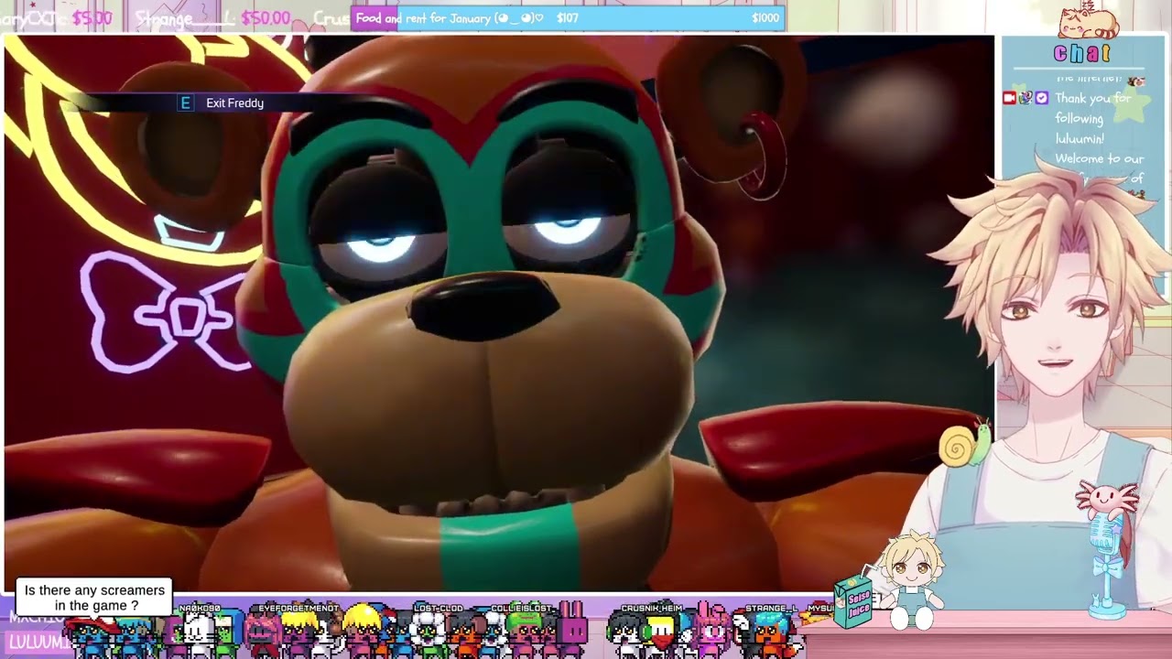This screenshot has height=659, width=1172.
Task: Click the CRUSNIK_HEIM viewer name label
Action: point(652,608)
